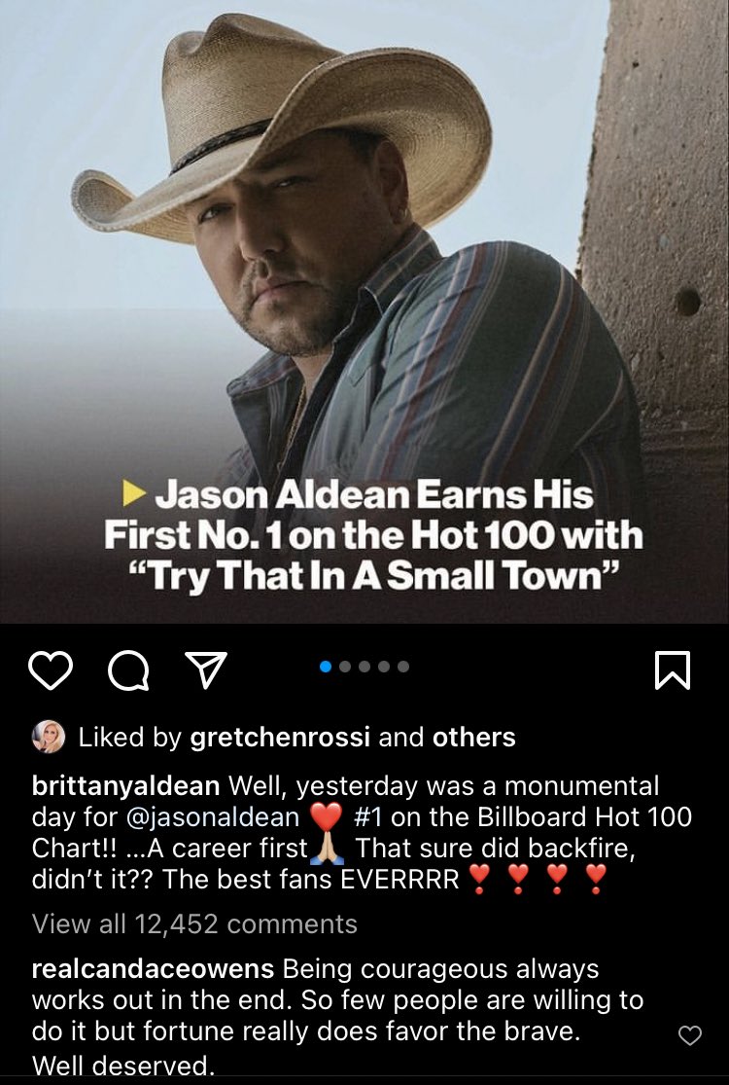Open gretchenrossi profile from likes line
729x1085 pixels.
coord(281,738)
